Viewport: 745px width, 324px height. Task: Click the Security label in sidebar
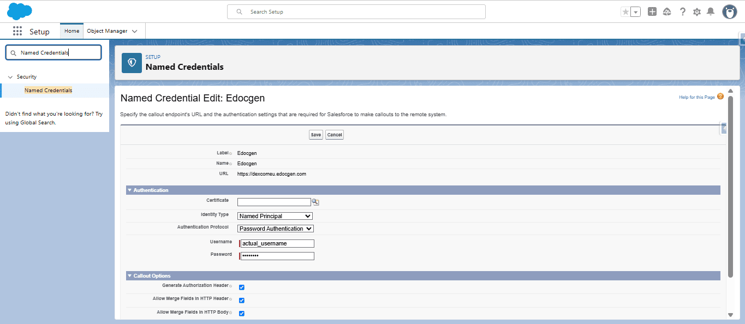27,77
